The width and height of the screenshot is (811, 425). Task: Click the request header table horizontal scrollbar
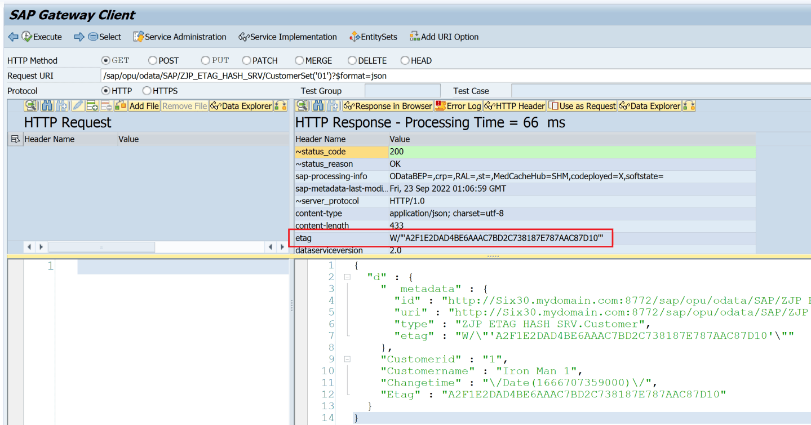point(101,247)
